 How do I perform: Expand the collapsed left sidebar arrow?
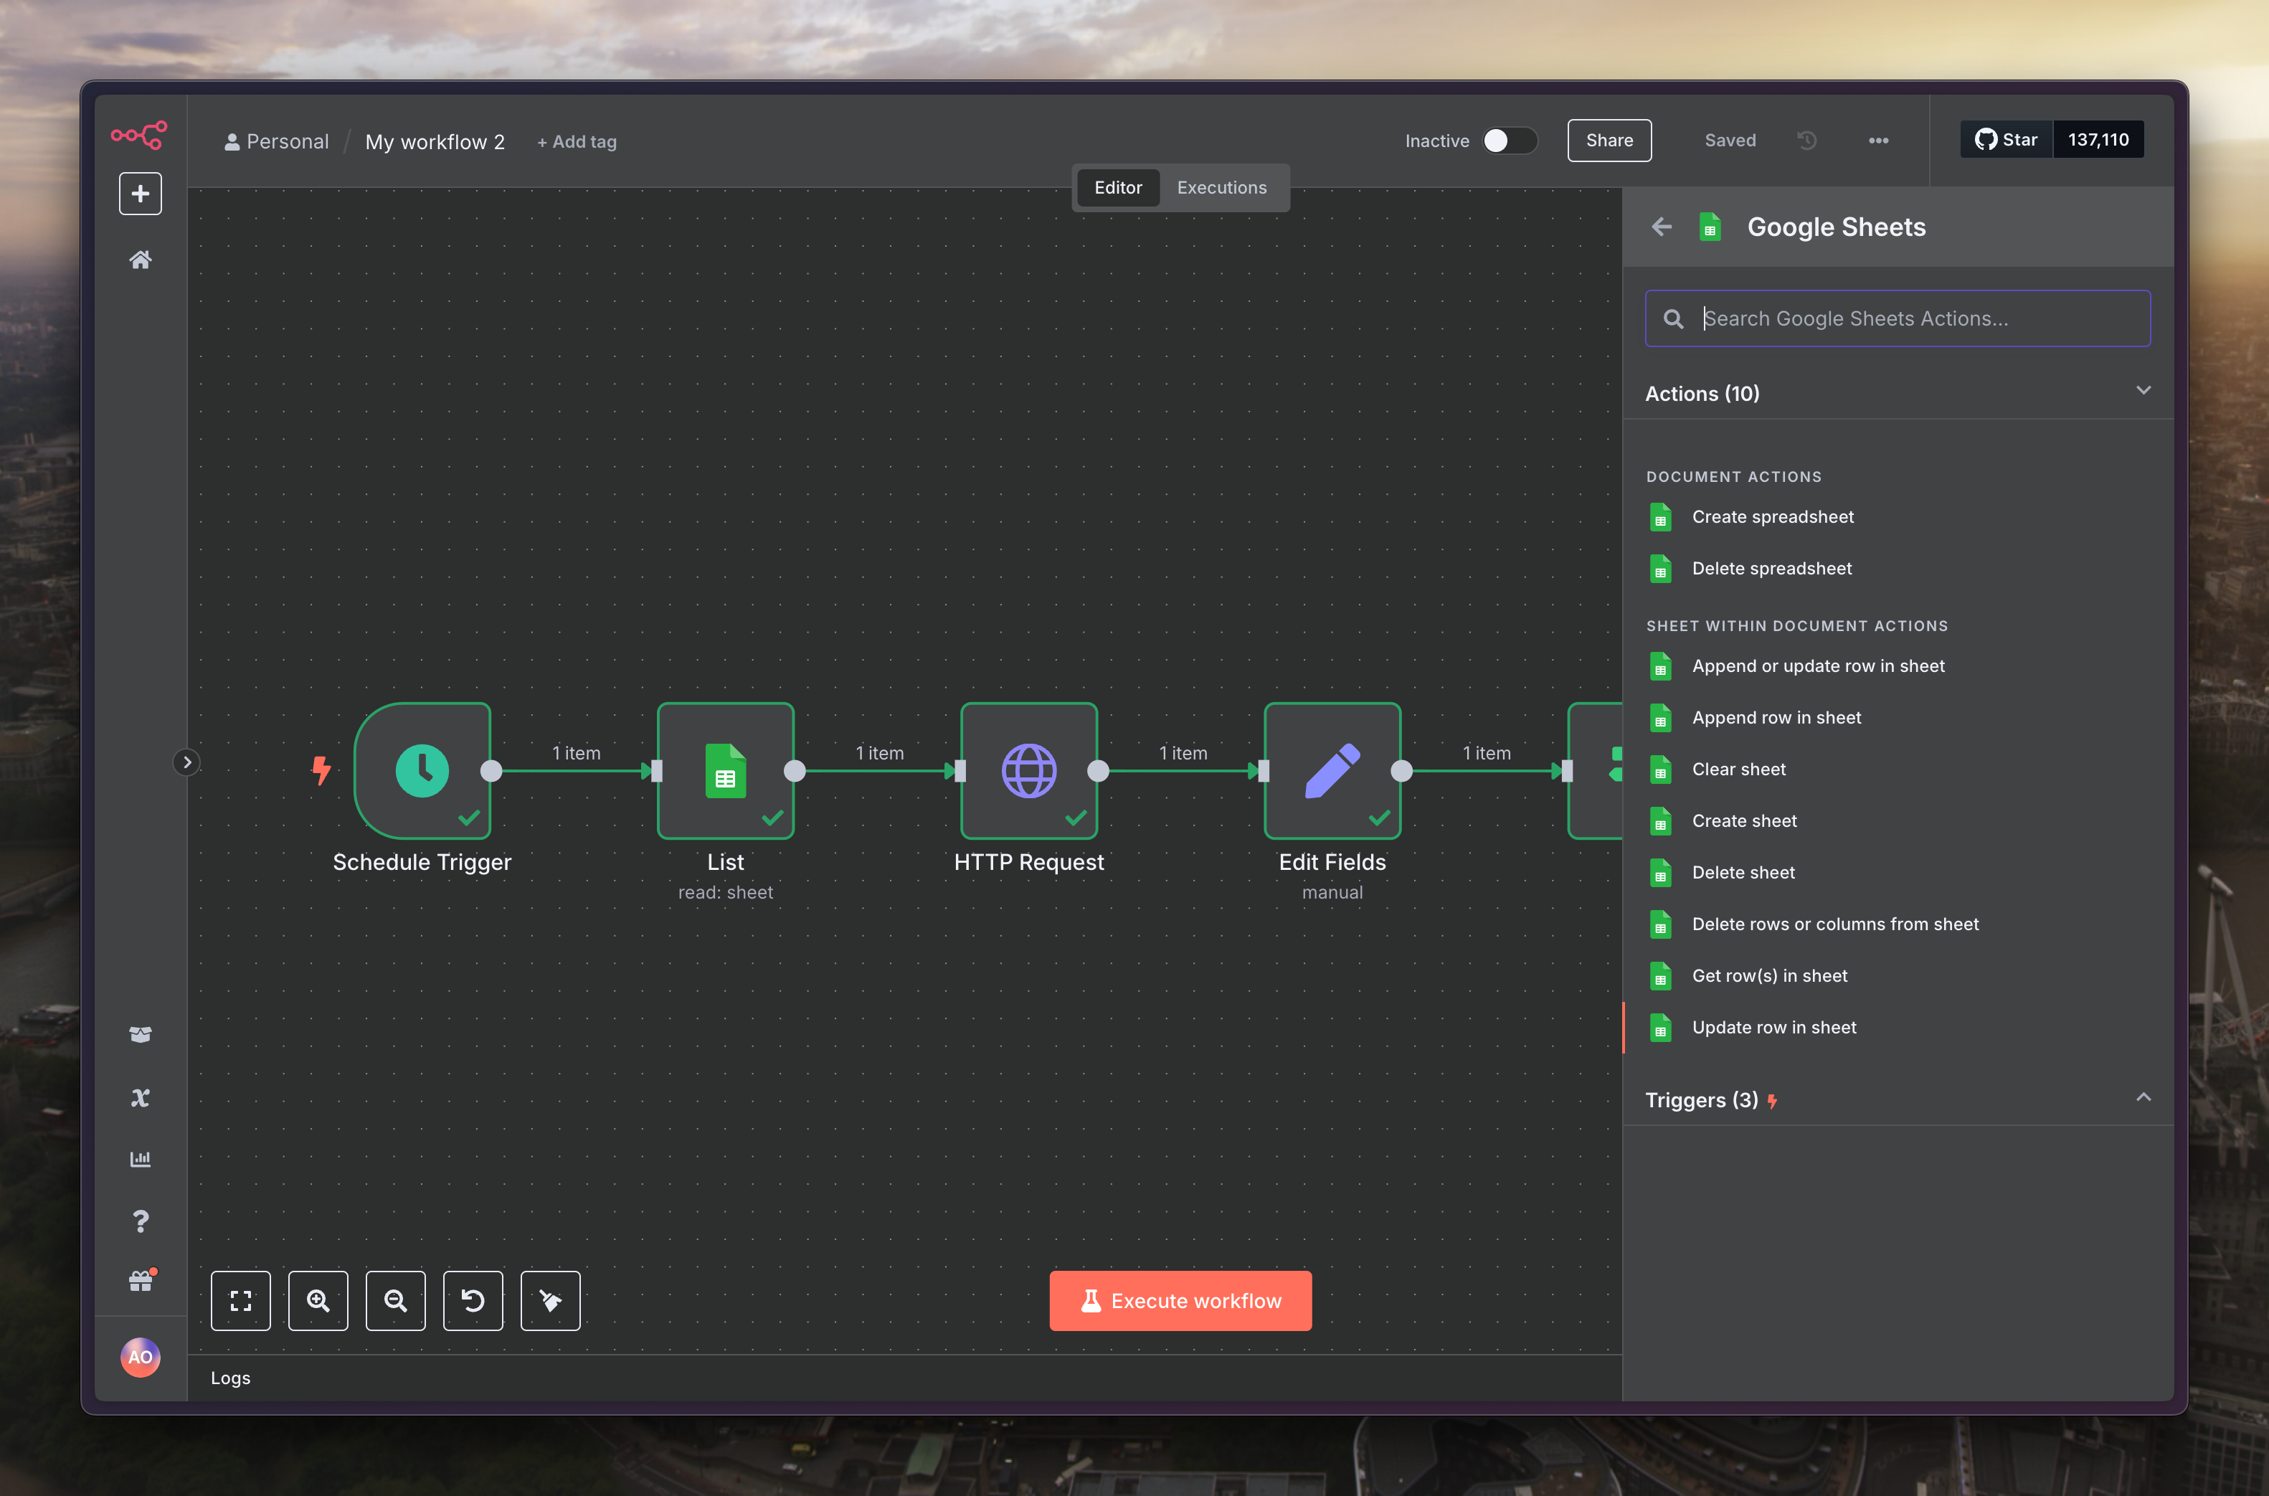pyautogui.click(x=187, y=762)
